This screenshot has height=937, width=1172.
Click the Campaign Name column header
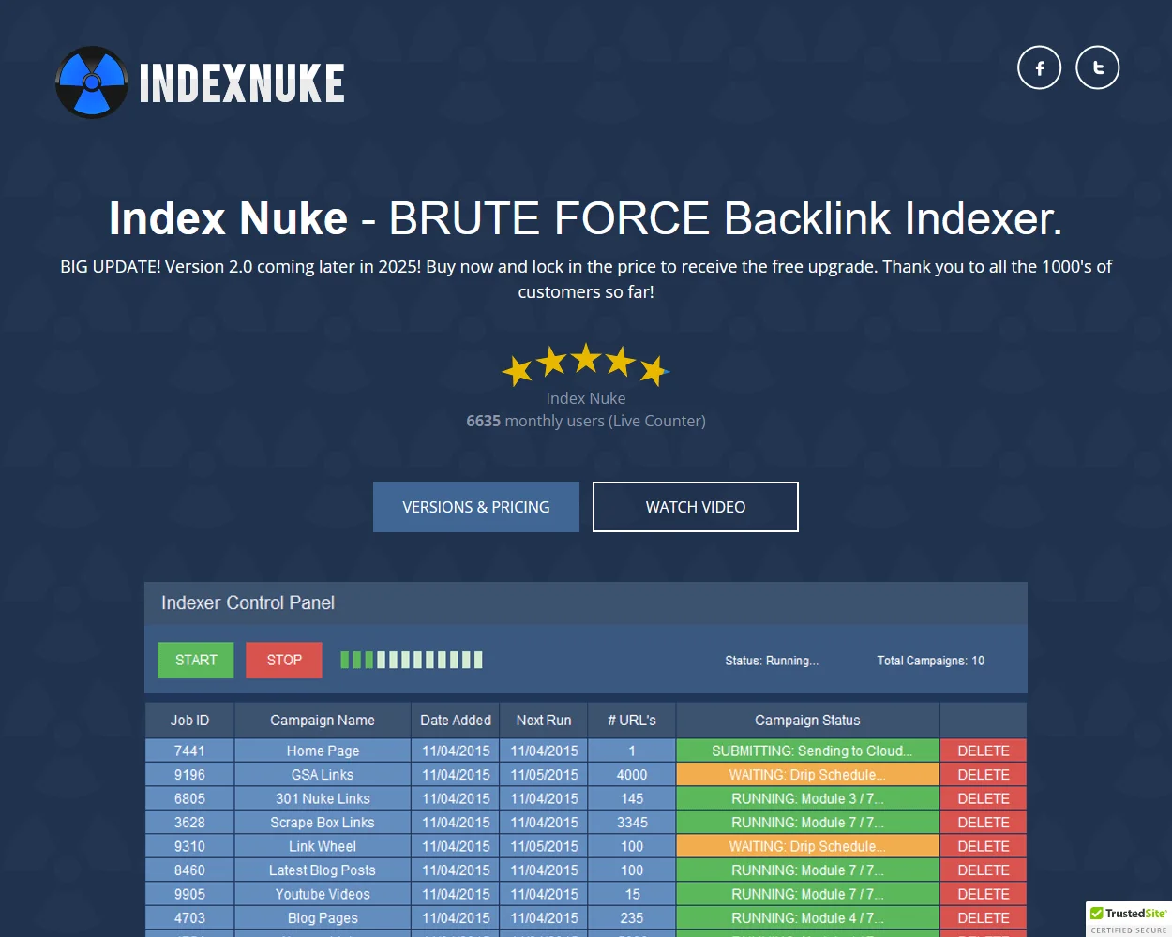pyautogui.click(x=323, y=720)
